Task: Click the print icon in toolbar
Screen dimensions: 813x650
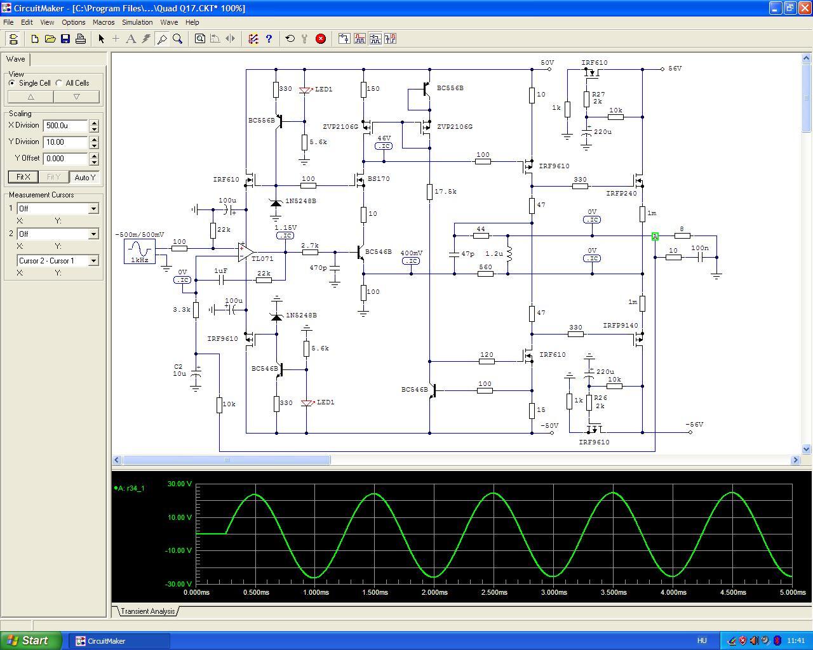Action: pos(81,39)
